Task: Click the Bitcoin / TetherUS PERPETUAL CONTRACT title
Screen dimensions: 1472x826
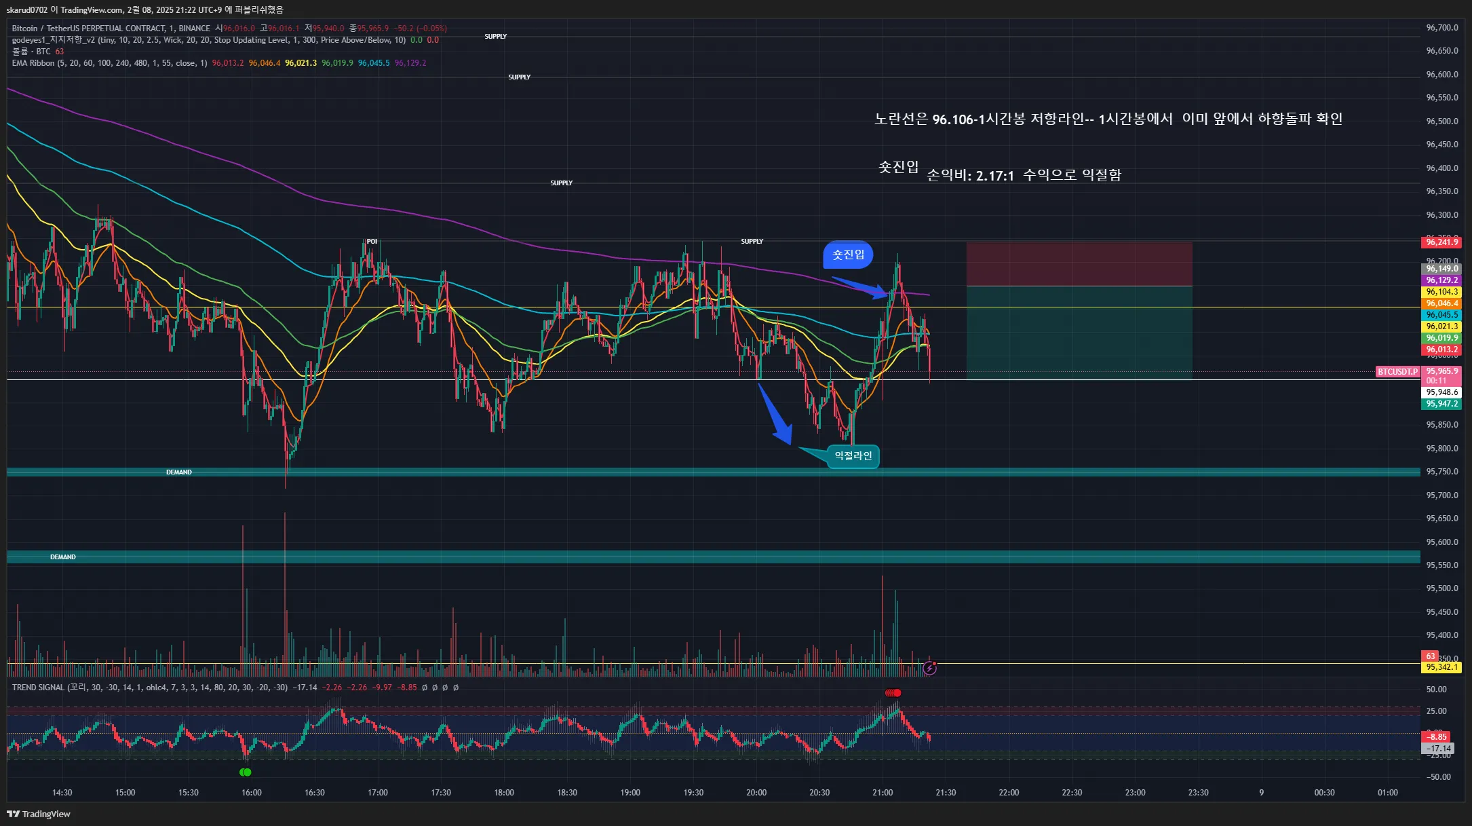Action: click(x=111, y=29)
